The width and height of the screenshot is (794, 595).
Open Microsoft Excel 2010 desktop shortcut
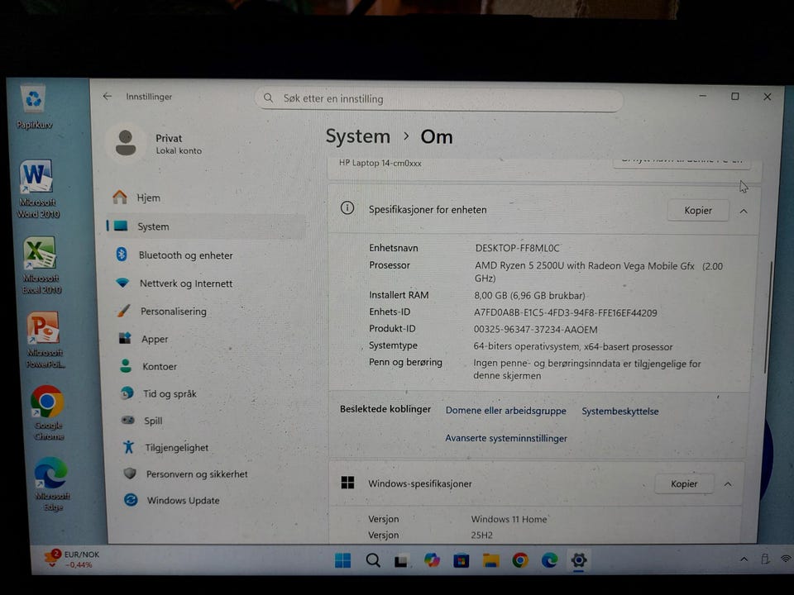pyautogui.click(x=41, y=265)
